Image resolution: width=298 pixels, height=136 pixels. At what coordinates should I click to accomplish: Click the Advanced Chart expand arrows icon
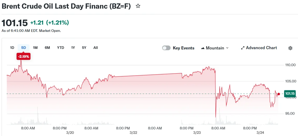[x=243, y=48]
